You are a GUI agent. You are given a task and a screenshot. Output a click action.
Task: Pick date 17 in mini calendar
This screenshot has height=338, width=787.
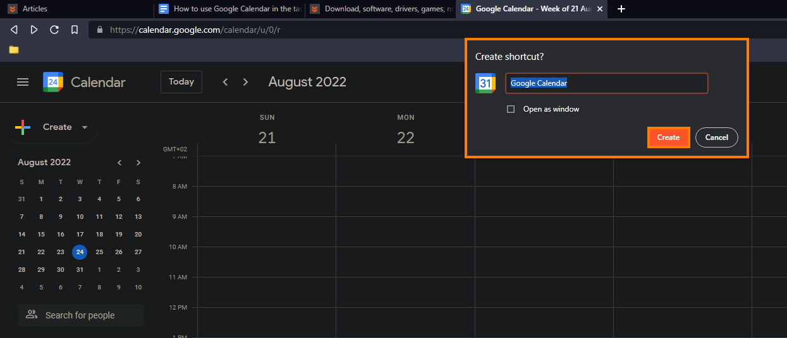pos(80,235)
